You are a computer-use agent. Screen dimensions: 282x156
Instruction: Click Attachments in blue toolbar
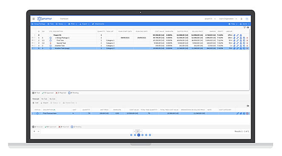98,24
